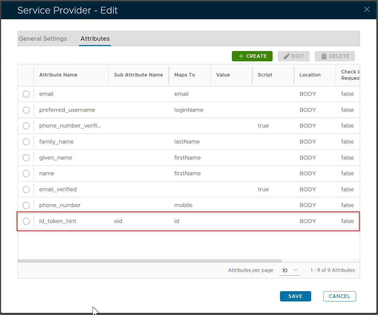Select the email_verified row radio button
378x315 pixels.
(x=26, y=189)
